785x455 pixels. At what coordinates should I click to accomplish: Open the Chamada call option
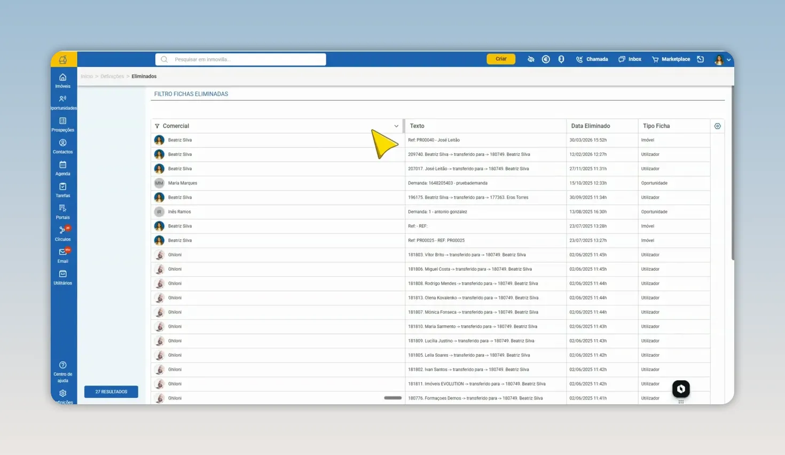[x=592, y=59]
